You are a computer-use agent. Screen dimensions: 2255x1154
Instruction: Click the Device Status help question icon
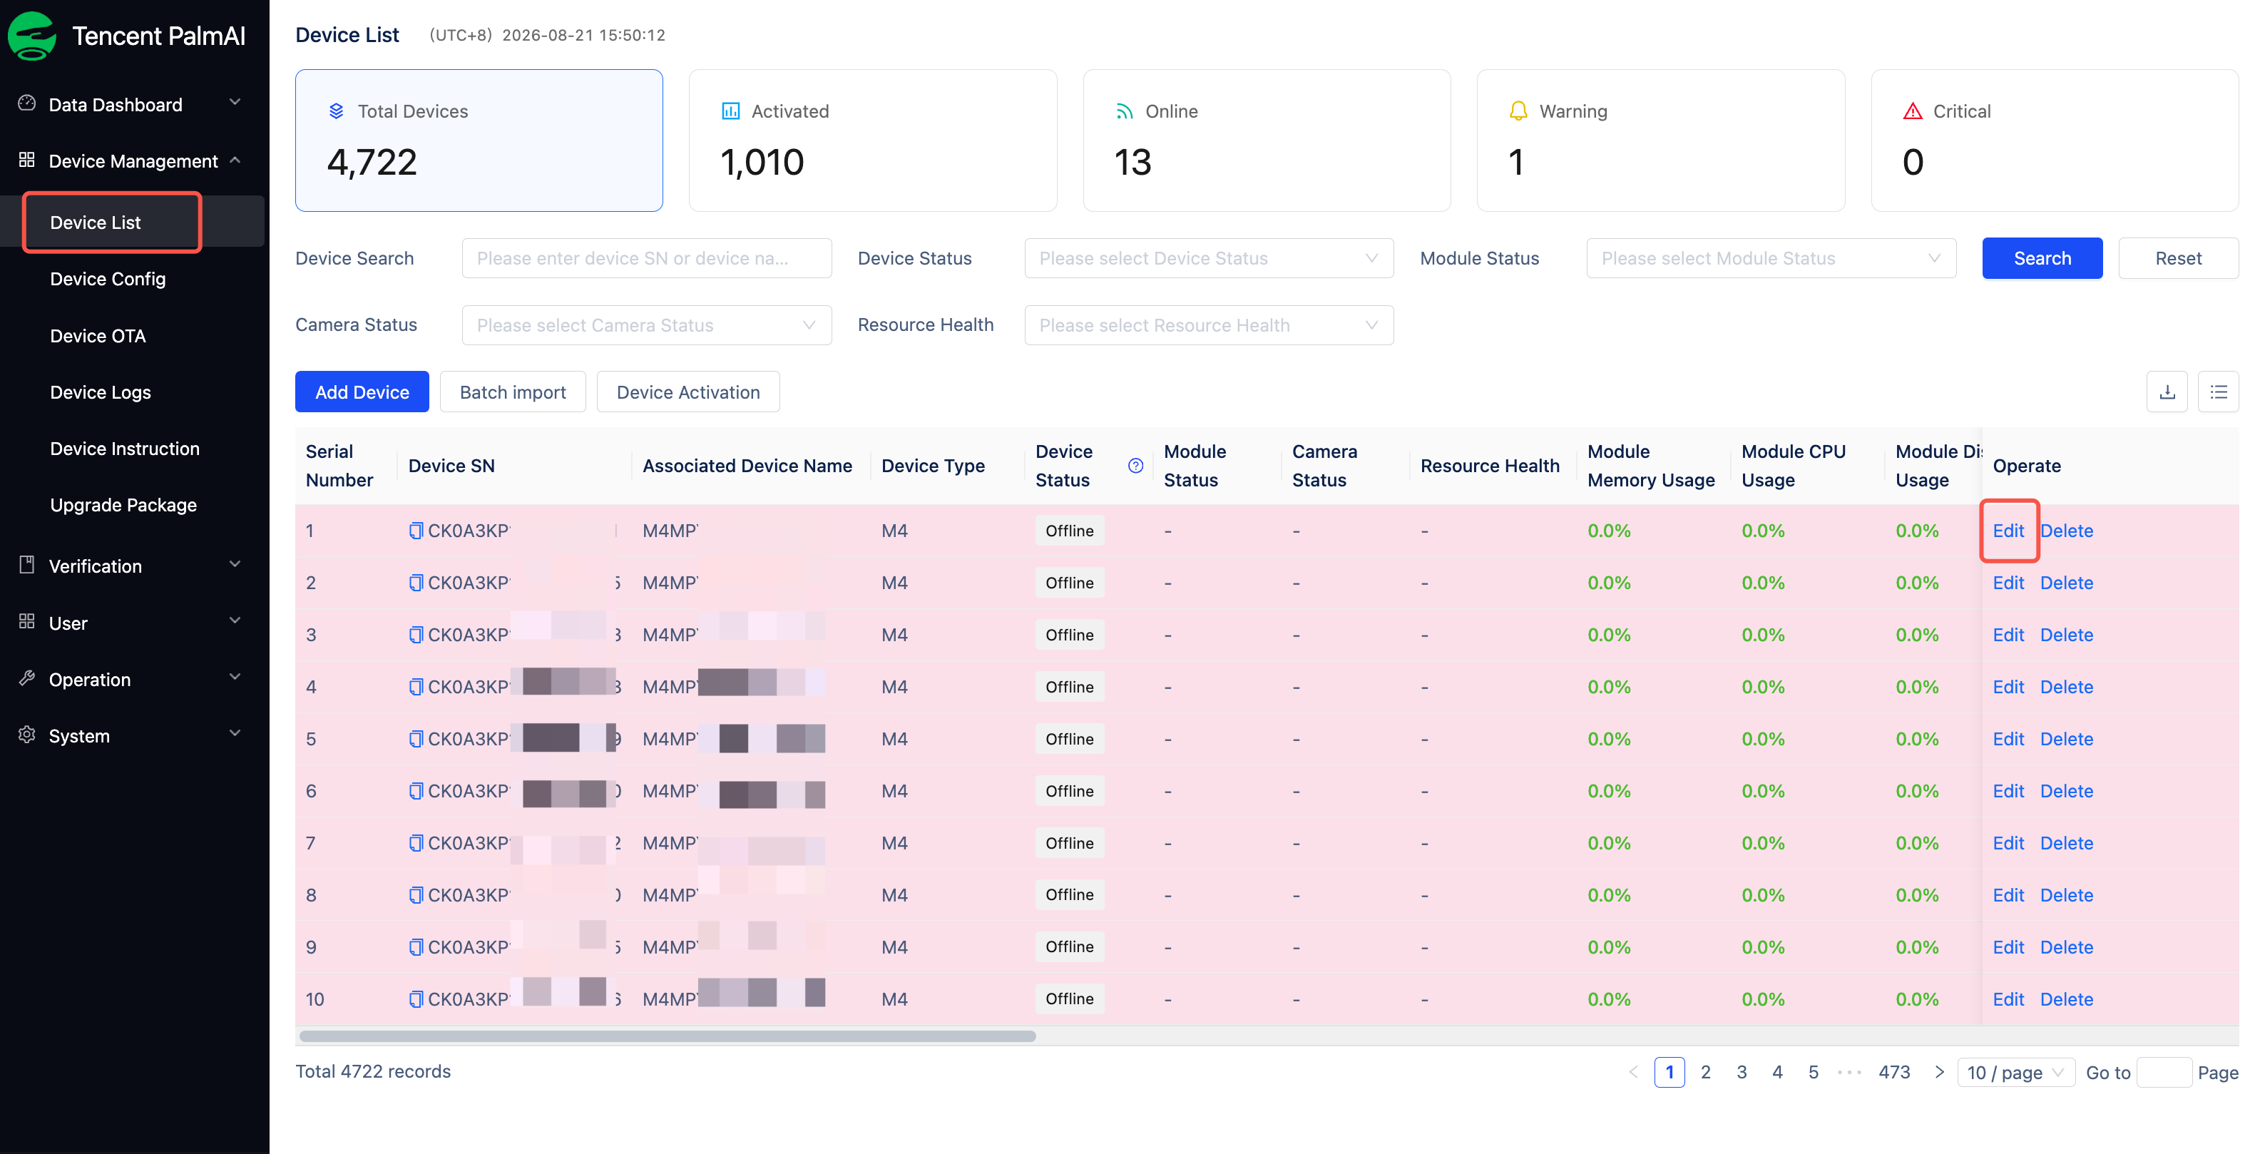point(1135,466)
